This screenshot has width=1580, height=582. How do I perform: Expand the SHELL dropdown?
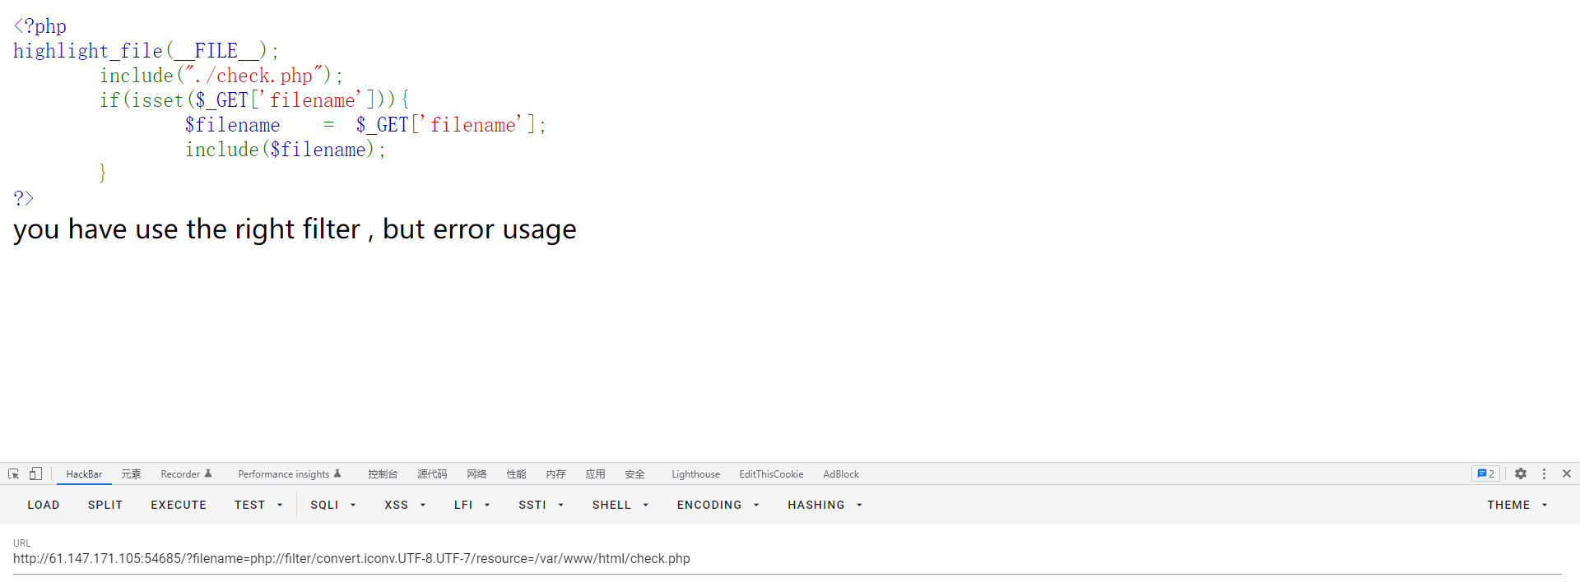click(x=620, y=505)
